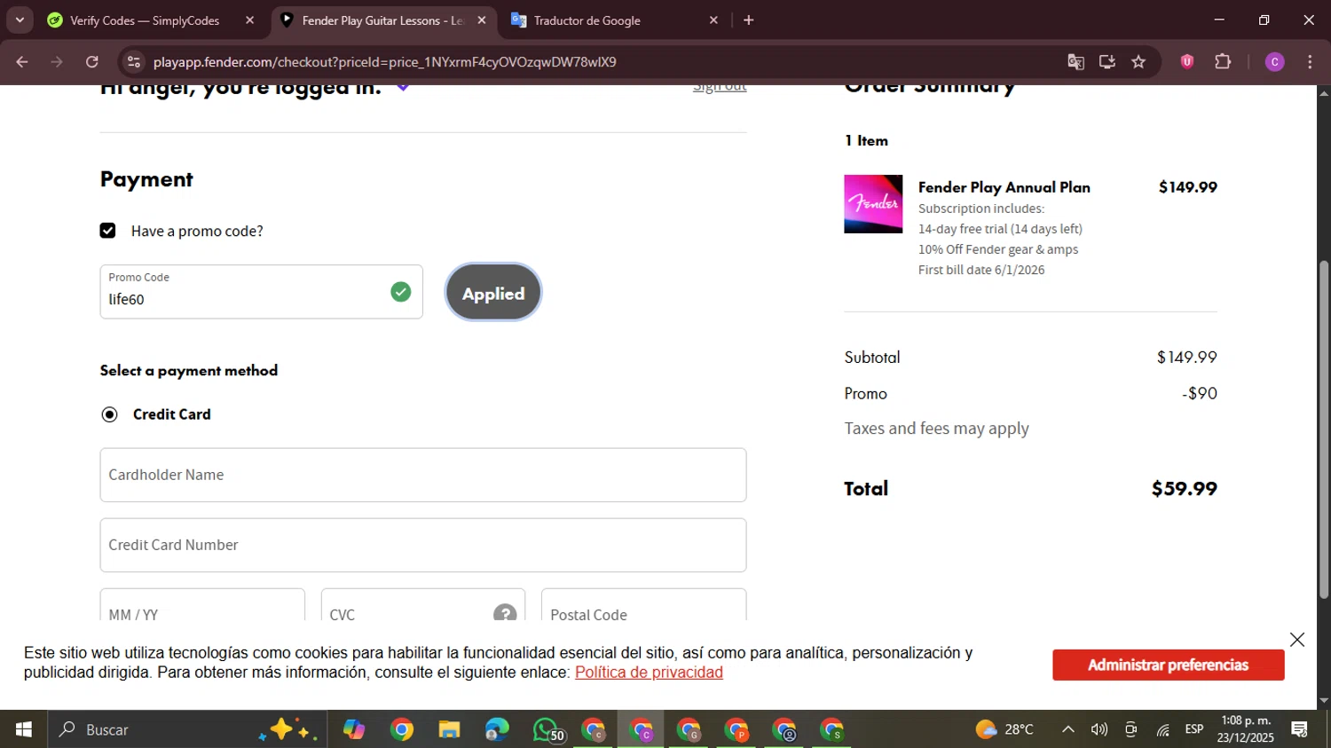Click the Total $59.99 amount
Image resolution: width=1331 pixels, height=748 pixels.
click(1185, 489)
